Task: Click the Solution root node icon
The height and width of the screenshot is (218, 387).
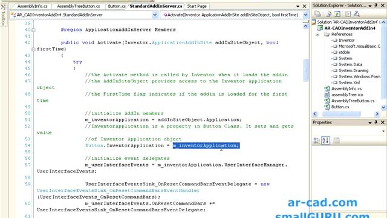Action: tap(314, 22)
